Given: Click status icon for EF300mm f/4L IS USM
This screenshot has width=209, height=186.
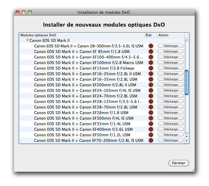Looking at the screenshot, I should point(151,118).
